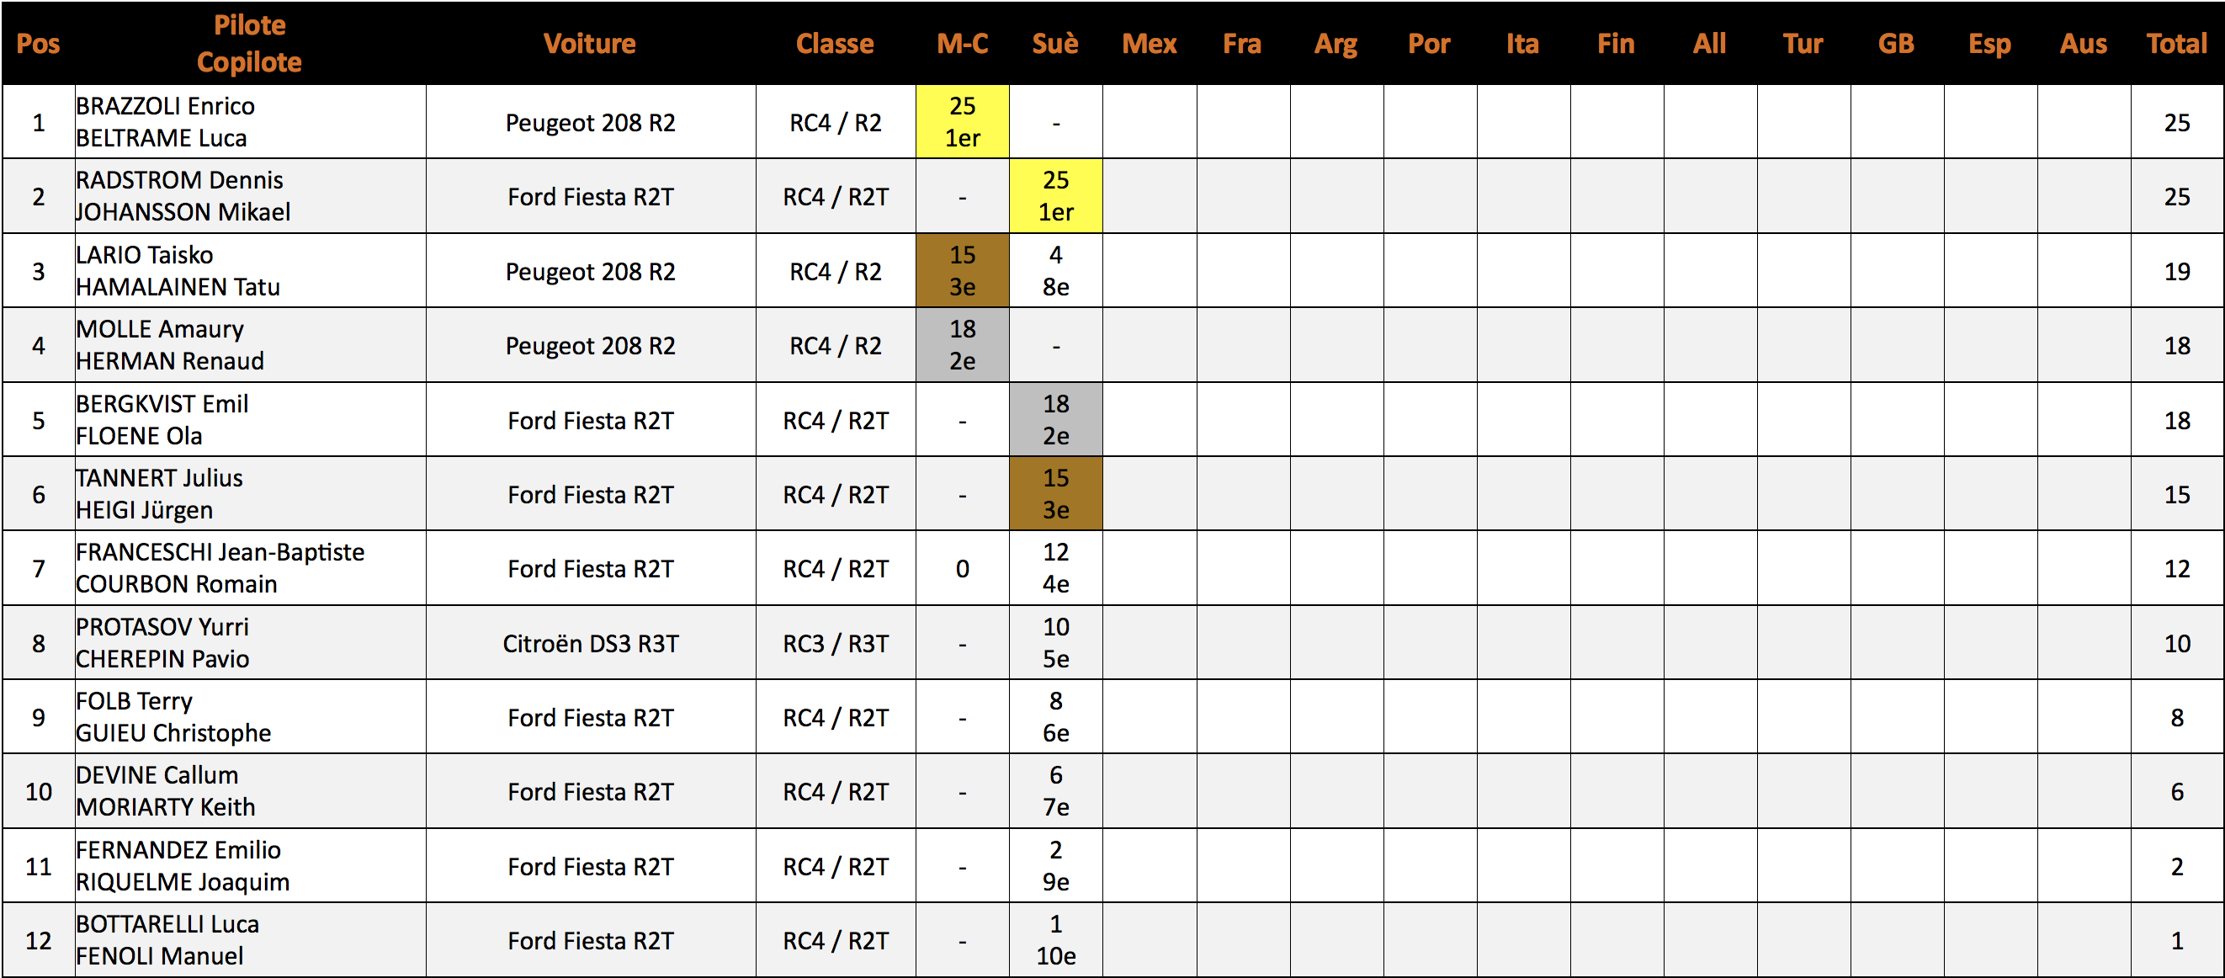2225x978 pixels.
Task: Click the Citroën DS3 R3T car cell
Action: [x=590, y=644]
